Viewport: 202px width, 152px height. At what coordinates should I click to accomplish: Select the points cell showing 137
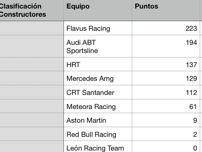(x=166, y=64)
